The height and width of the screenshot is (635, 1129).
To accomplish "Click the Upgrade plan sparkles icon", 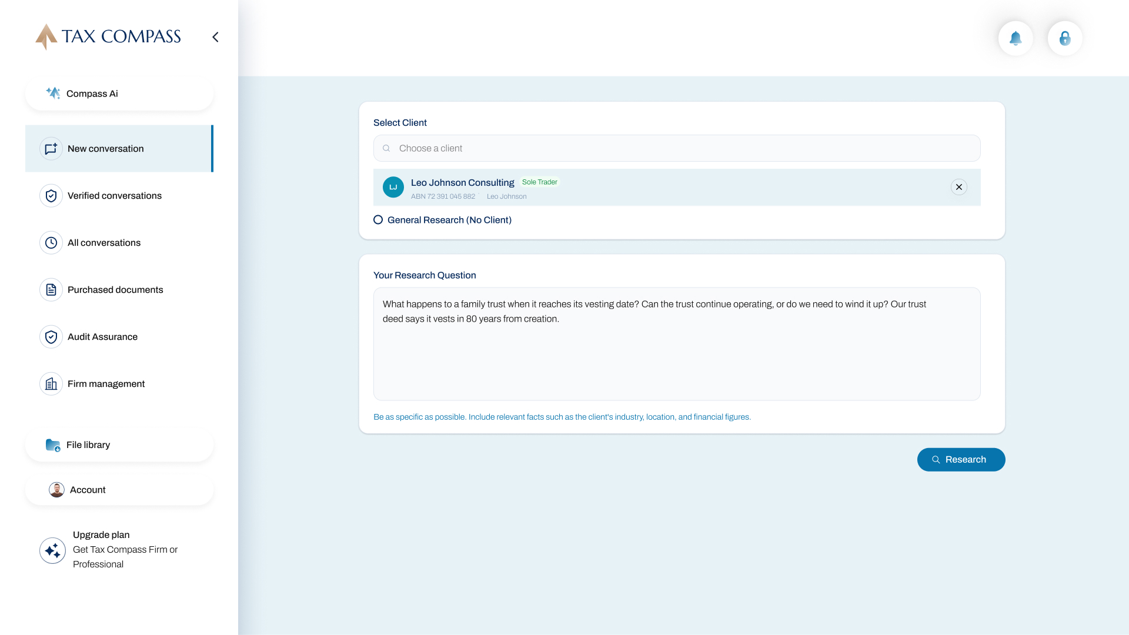I will [52, 550].
